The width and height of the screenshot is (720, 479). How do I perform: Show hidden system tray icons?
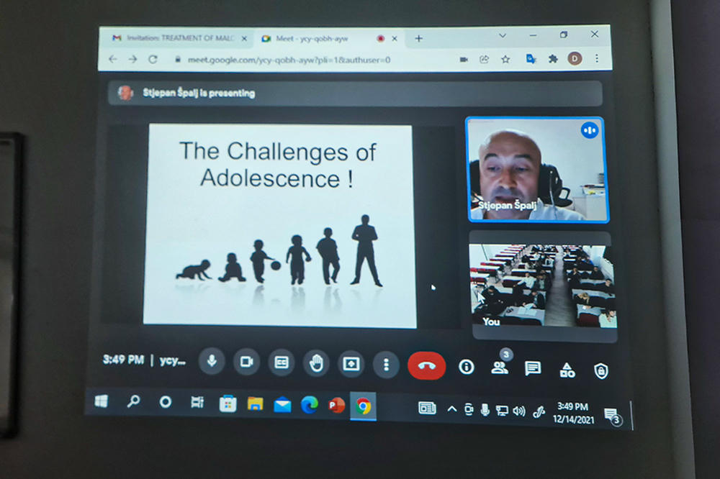coord(451,409)
